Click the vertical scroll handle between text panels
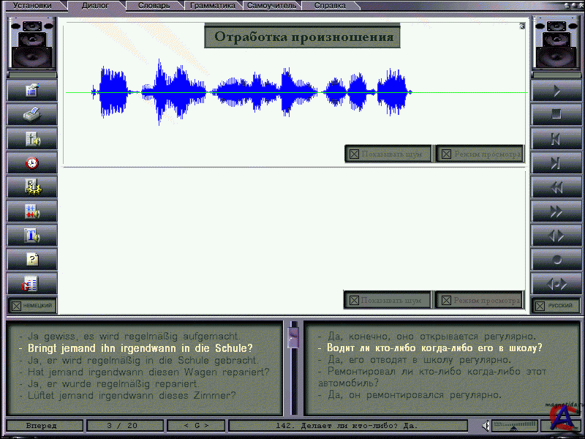Image resolution: width=585 pixels, height=439 pixels. (x=293, y=337)
